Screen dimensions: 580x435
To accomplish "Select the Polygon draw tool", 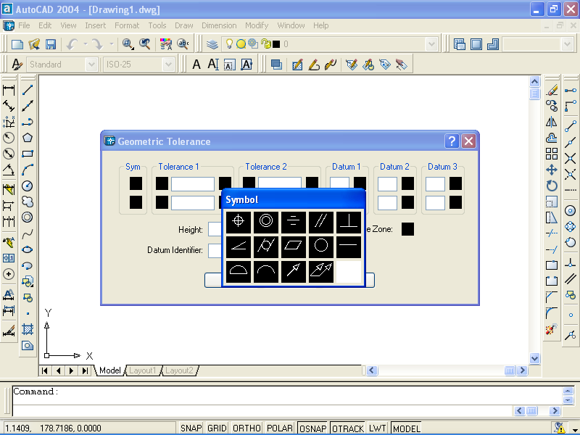I will pyautogui.click(x=28, y=138).
